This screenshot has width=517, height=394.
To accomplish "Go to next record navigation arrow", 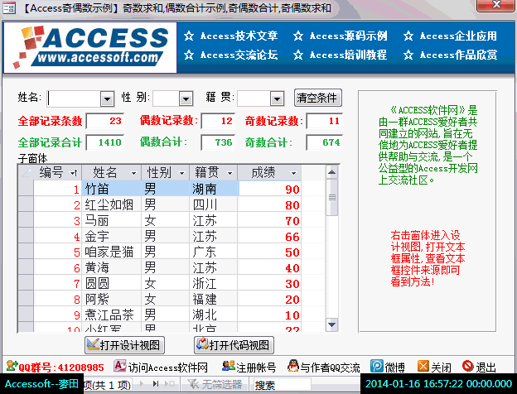I will click(143, 383).
